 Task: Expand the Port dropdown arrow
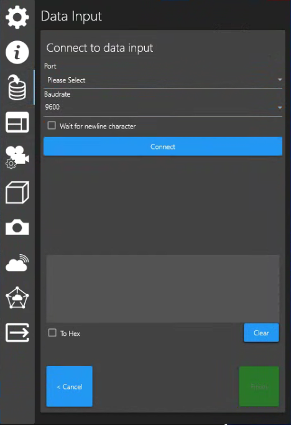tap(280, 80)
